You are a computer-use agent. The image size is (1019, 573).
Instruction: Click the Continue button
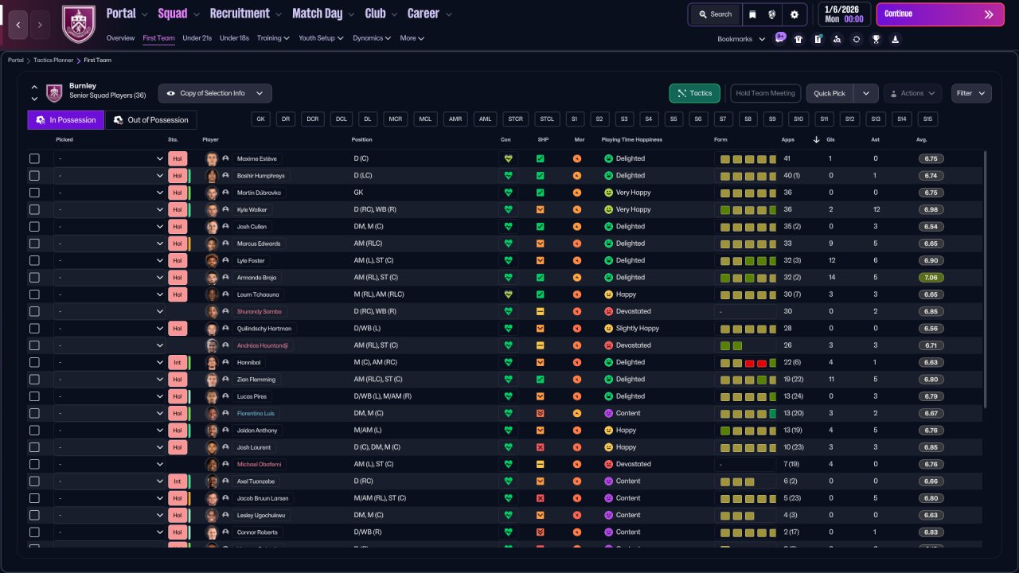(940, 14)
